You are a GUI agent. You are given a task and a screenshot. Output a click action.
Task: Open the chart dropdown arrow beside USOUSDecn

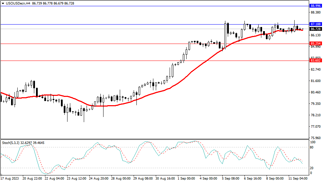pos(3,3)
